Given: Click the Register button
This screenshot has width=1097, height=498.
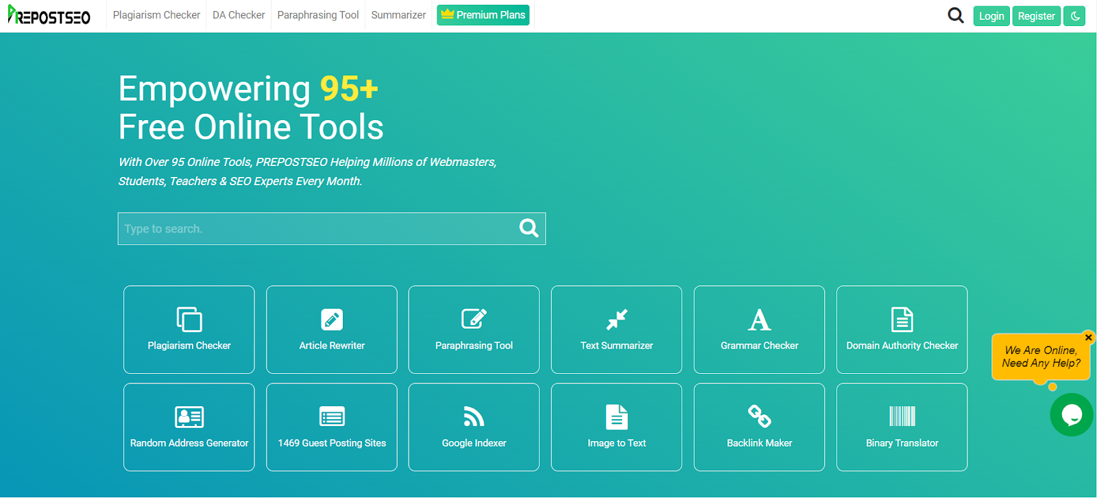Looking at the screenshot, I should pos(1037,16).
